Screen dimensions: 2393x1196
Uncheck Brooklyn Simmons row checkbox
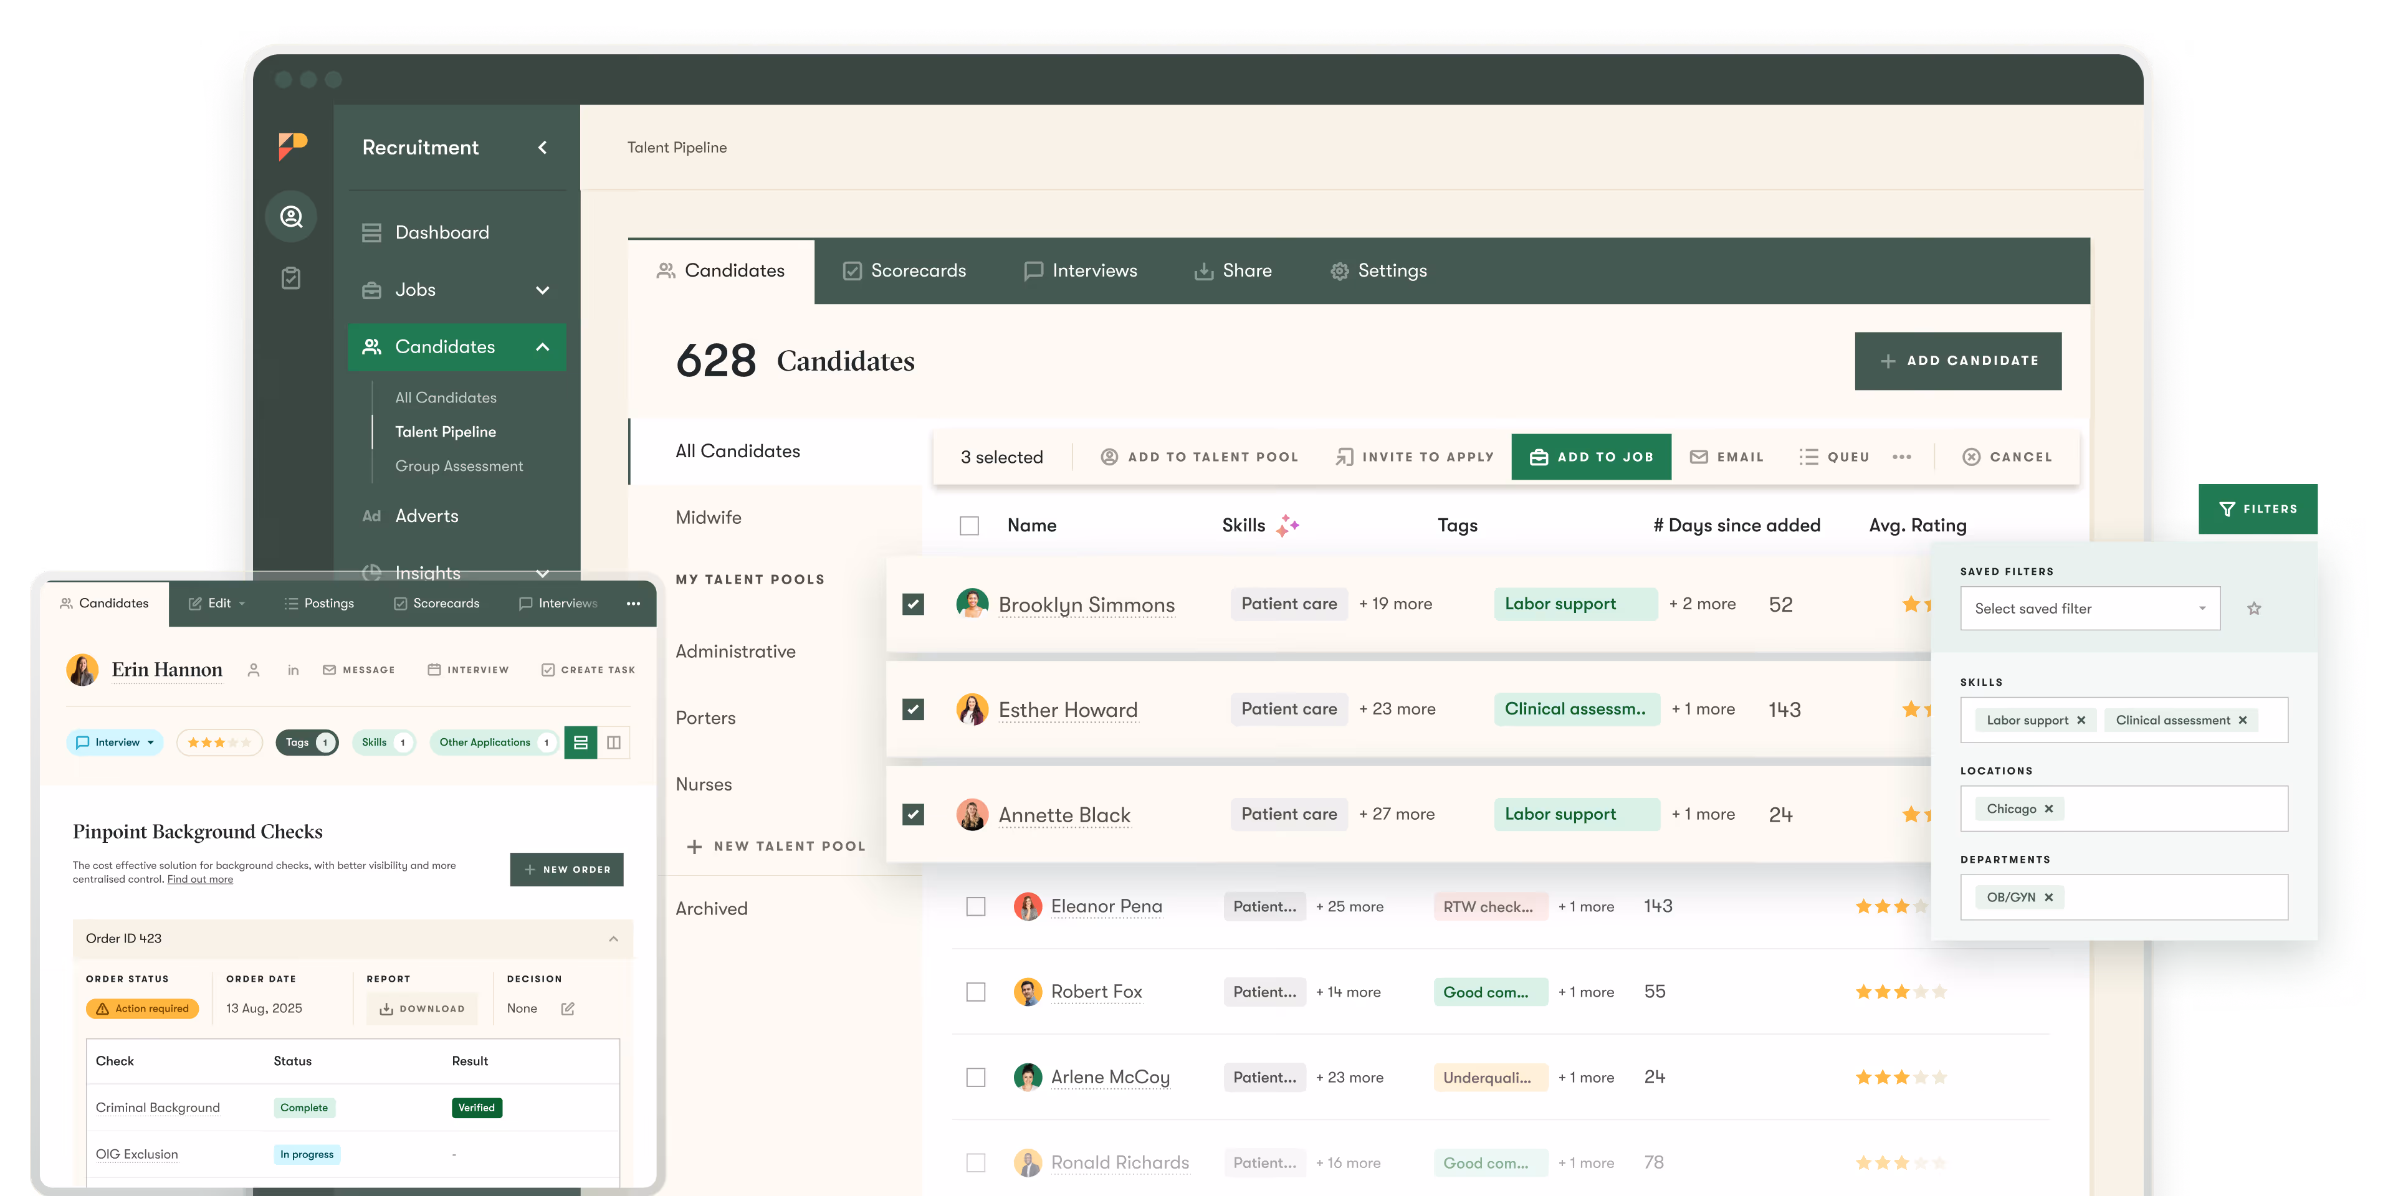tap(913, 604)
